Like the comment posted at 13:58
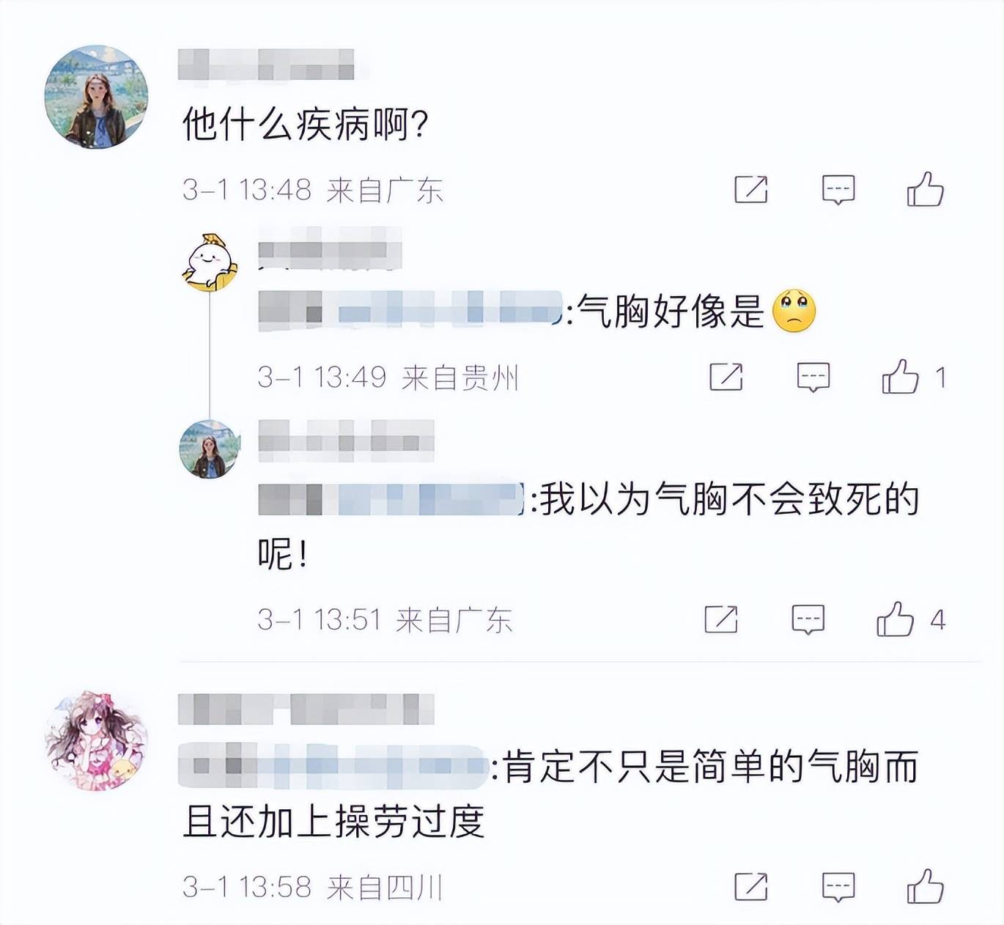This screenshot has width=1004, height=925. pos(925,886)
